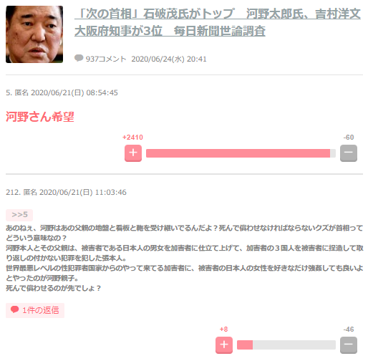Viewport: 368px width, 356px height.
Task: Click the minus vote button on comment 5
Action: tap(349, 153)
